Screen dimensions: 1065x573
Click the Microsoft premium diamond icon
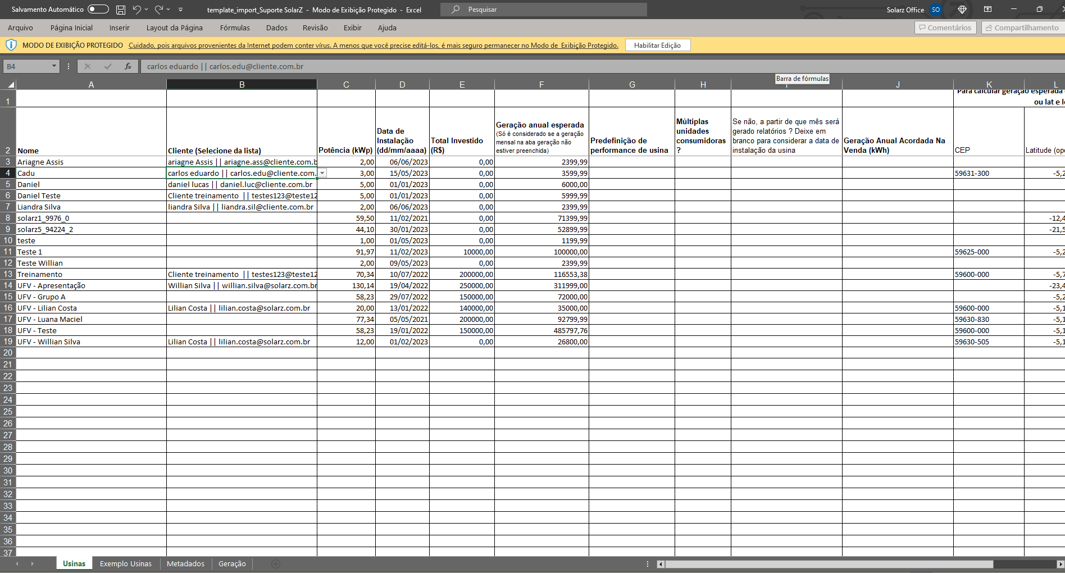click(x=962, y=10)
